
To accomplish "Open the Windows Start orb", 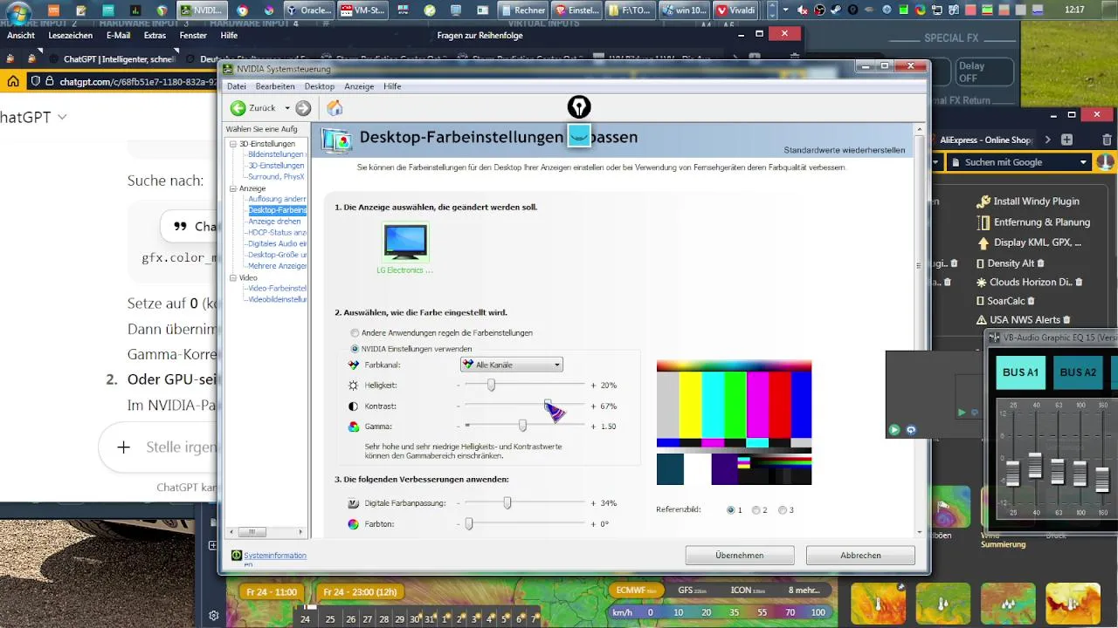I will [x=17, y=12].
